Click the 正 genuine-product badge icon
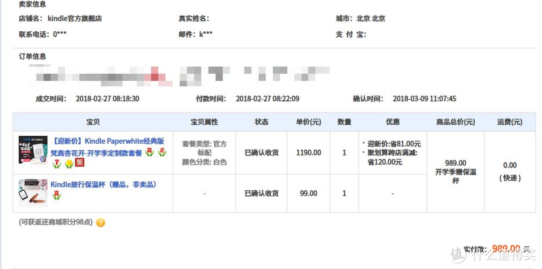 pos(161,152)
